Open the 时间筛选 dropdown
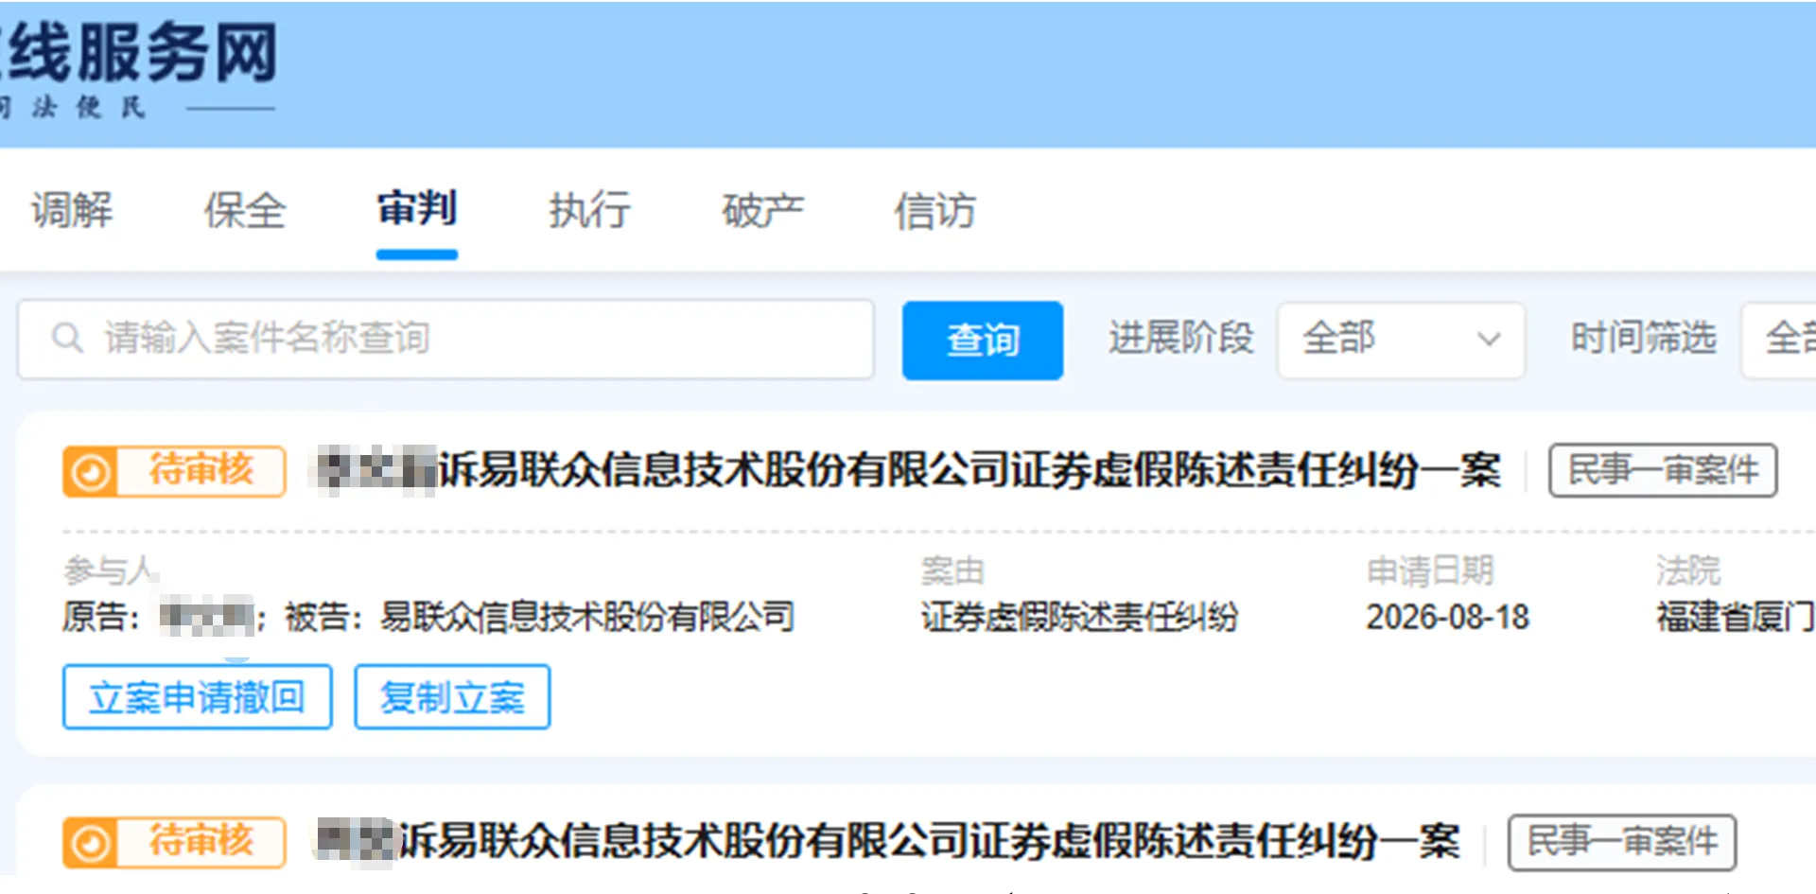 [x=1779, y=340]
